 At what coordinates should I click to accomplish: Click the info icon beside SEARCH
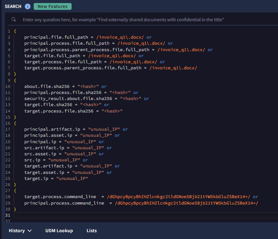pos(28,6)
